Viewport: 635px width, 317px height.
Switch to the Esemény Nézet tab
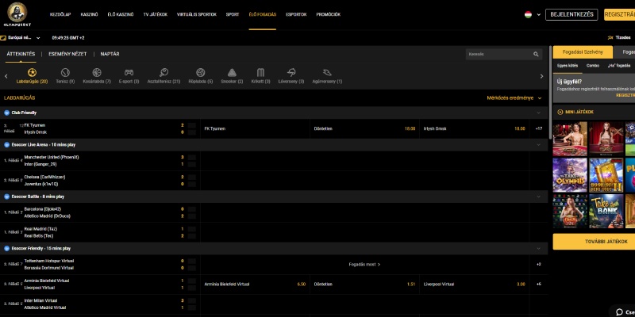point(67,54)
